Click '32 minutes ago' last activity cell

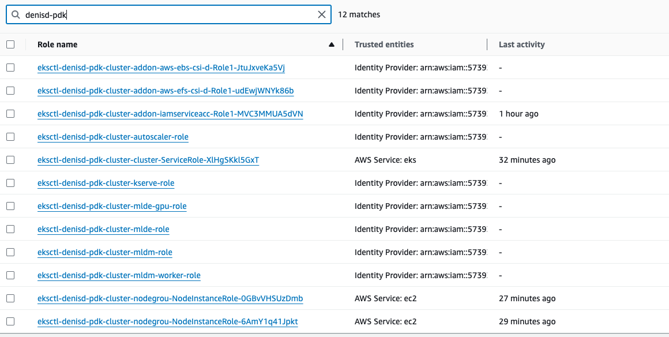[527, 160]
